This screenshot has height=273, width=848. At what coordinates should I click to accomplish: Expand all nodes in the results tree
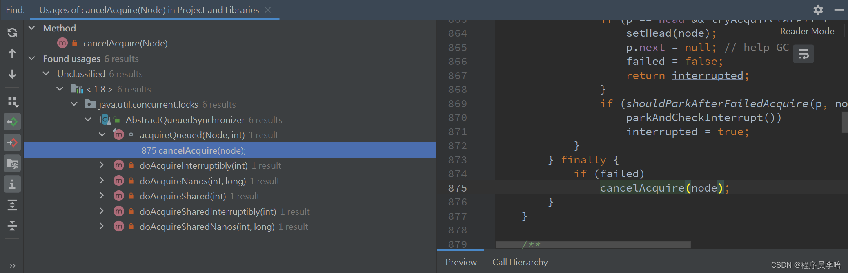12,205
